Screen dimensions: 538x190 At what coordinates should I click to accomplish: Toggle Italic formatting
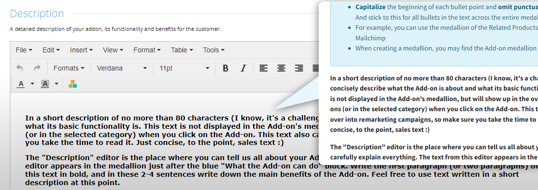[243, 68]
